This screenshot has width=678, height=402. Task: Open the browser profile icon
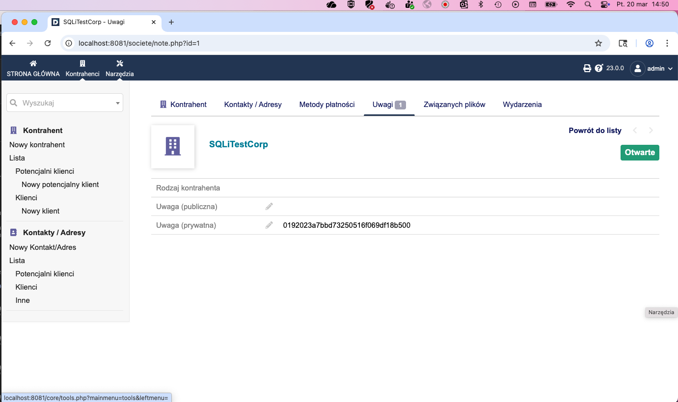pyautogui.click(x=650, y=43)
